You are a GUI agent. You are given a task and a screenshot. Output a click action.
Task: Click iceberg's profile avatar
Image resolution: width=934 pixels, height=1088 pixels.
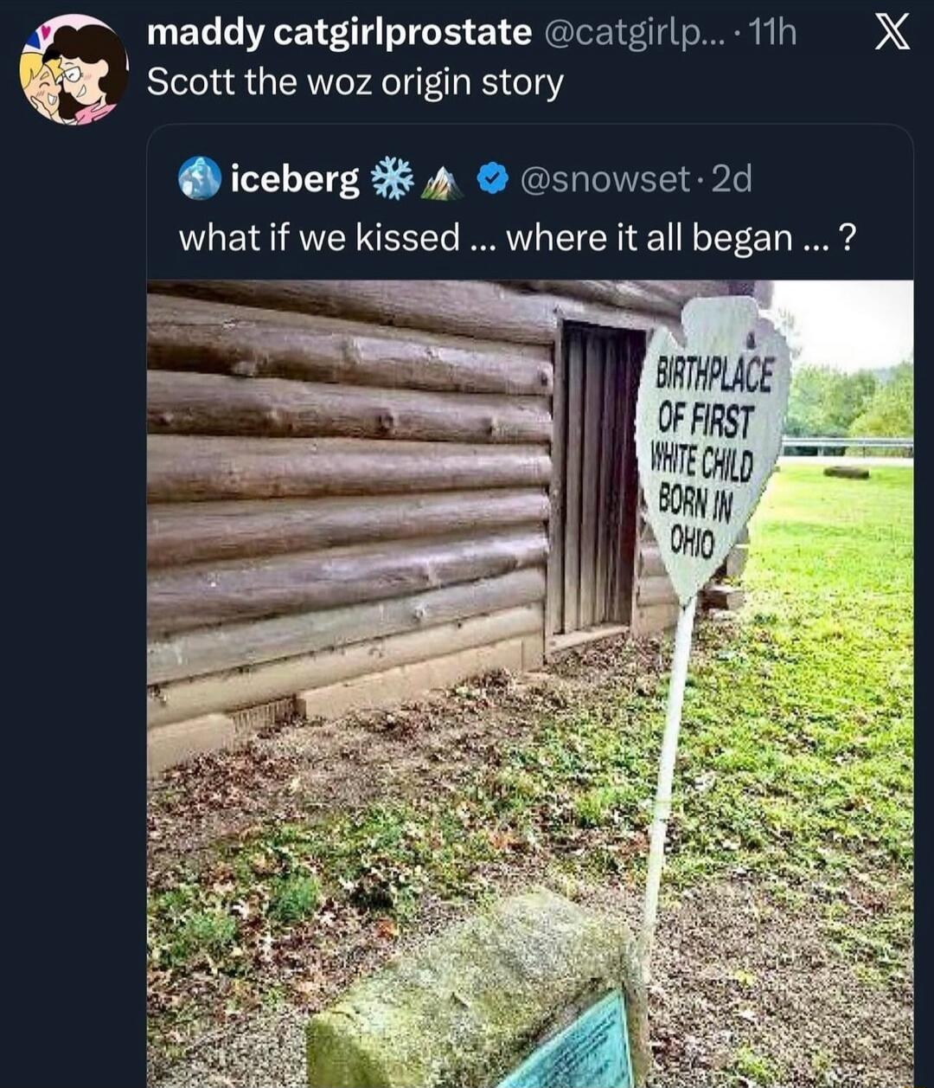(x=198, y=180)
